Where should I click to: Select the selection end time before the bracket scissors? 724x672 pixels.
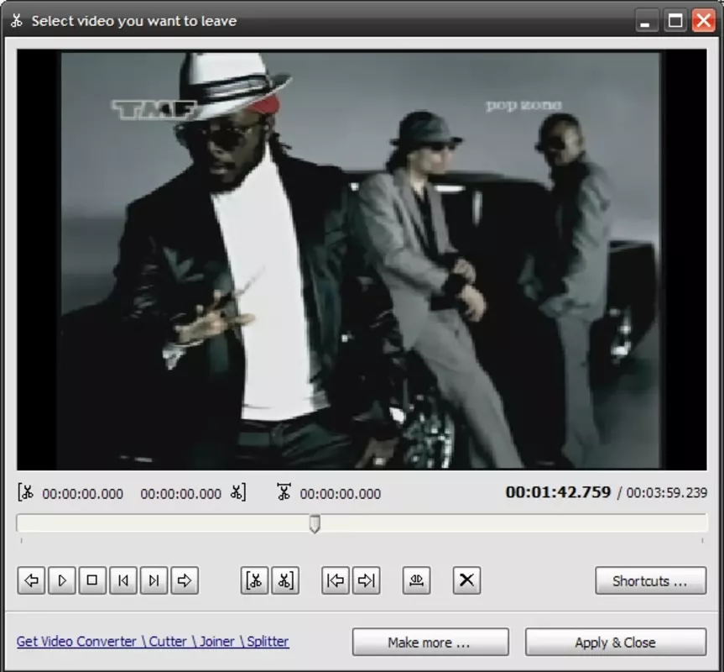tap(181, 494)
